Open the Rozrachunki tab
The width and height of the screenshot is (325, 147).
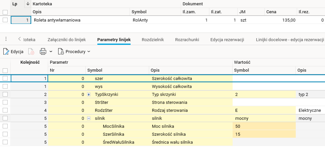(187, 40)
